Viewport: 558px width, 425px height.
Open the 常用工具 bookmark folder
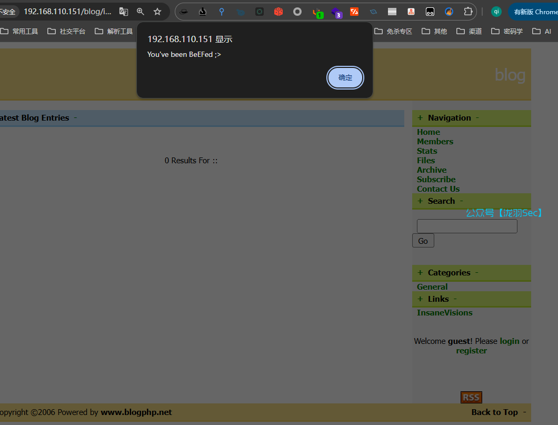click(19, 31)
